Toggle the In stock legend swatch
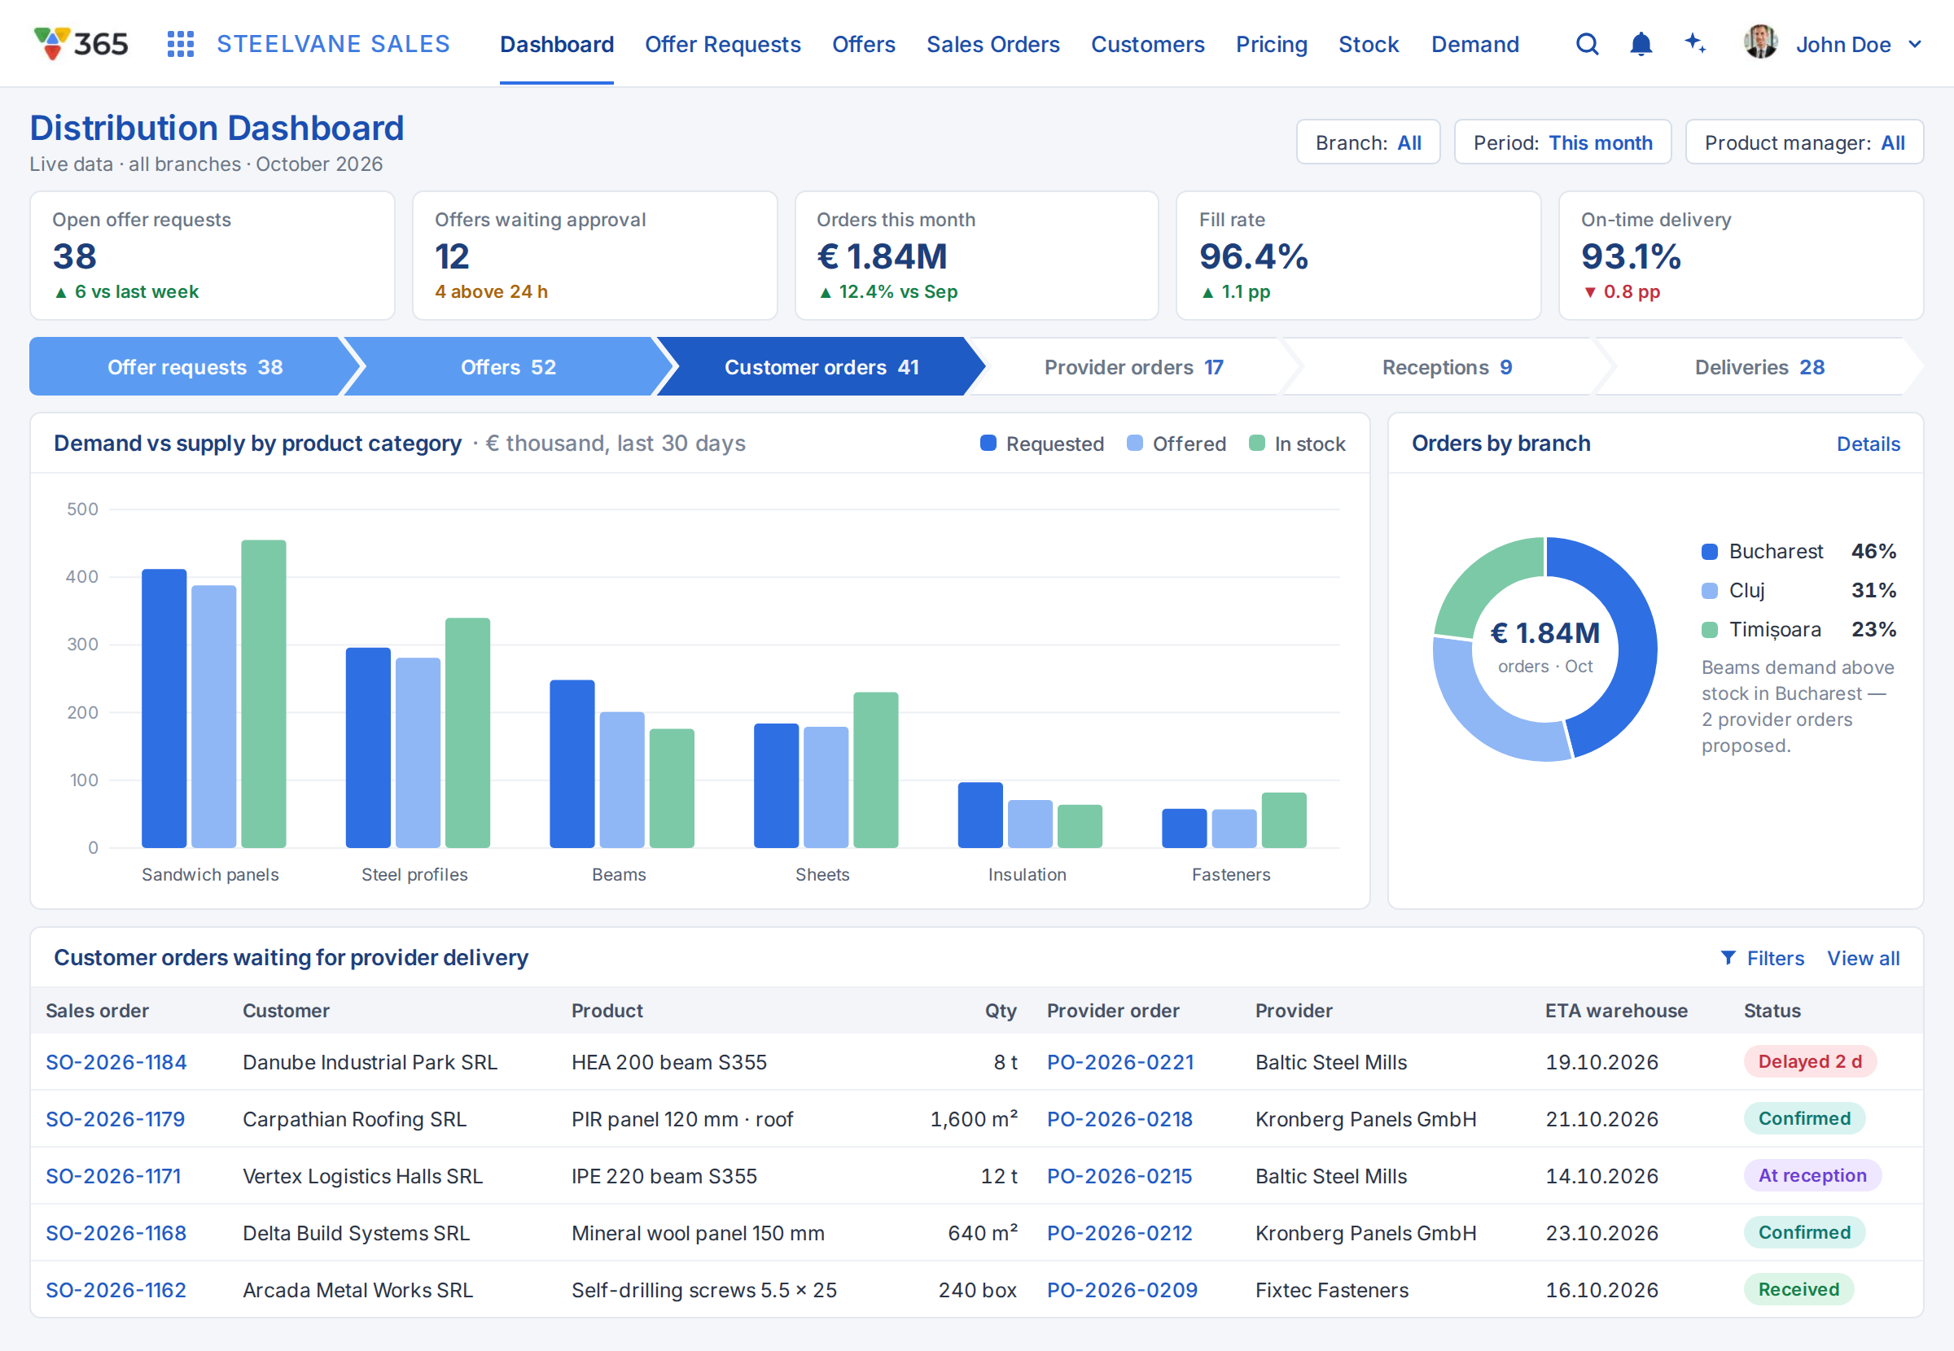This screenshot has width=1954, height=1351. (x=1256, y=443)
